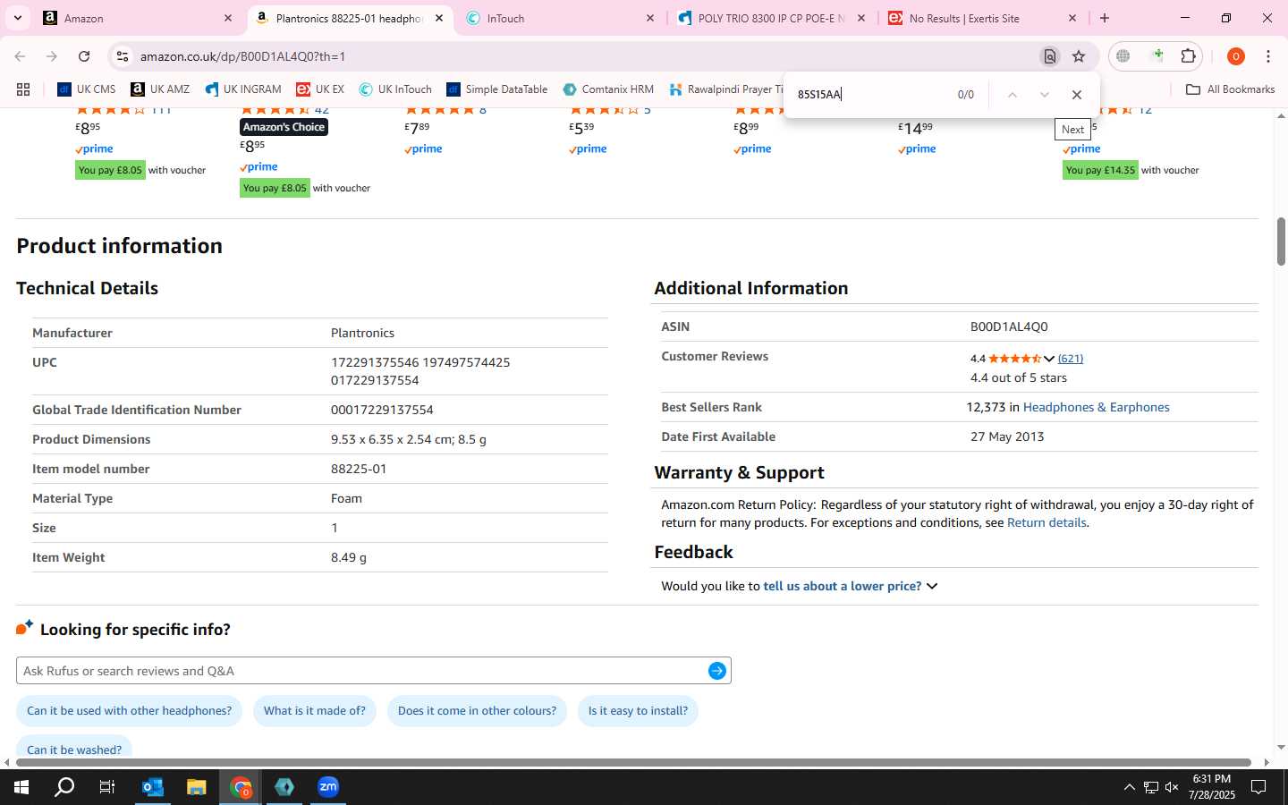1288x805 pixels.
Task: Click tell us about a lower price
Action: pyautogui.click(x=842, y=586)
